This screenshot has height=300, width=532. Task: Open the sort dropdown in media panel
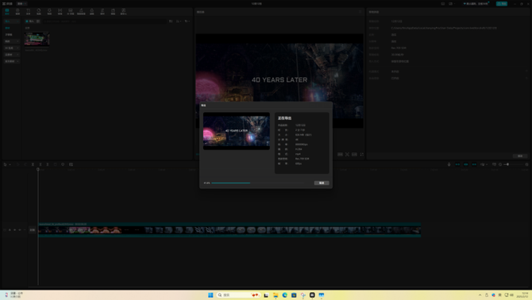click(179, 21)
